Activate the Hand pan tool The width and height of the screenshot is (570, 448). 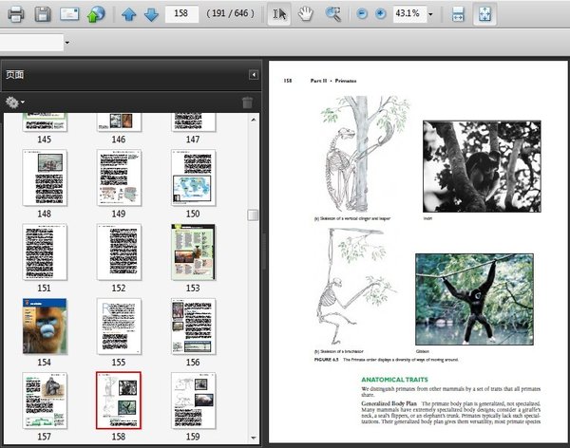[306, 14]
